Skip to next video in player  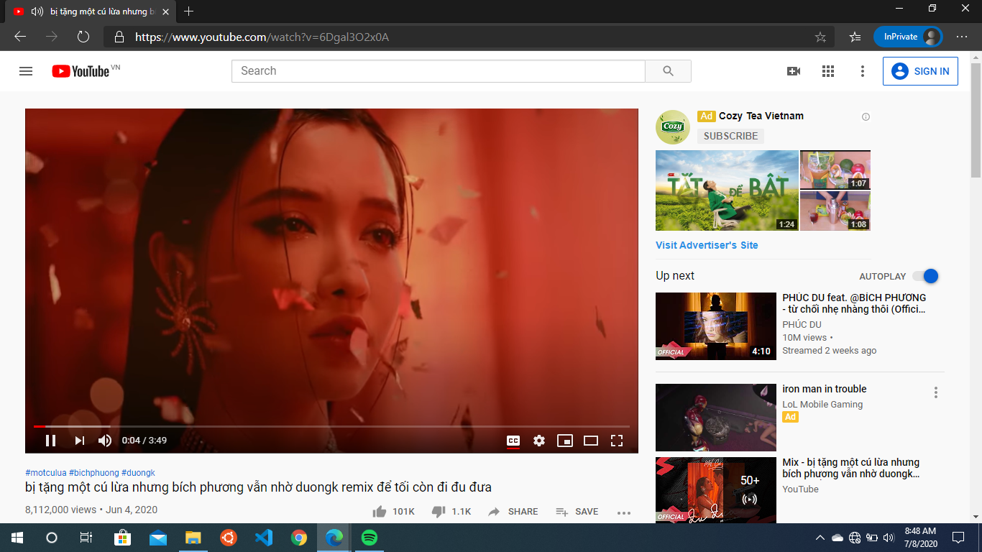pos(79,441)
